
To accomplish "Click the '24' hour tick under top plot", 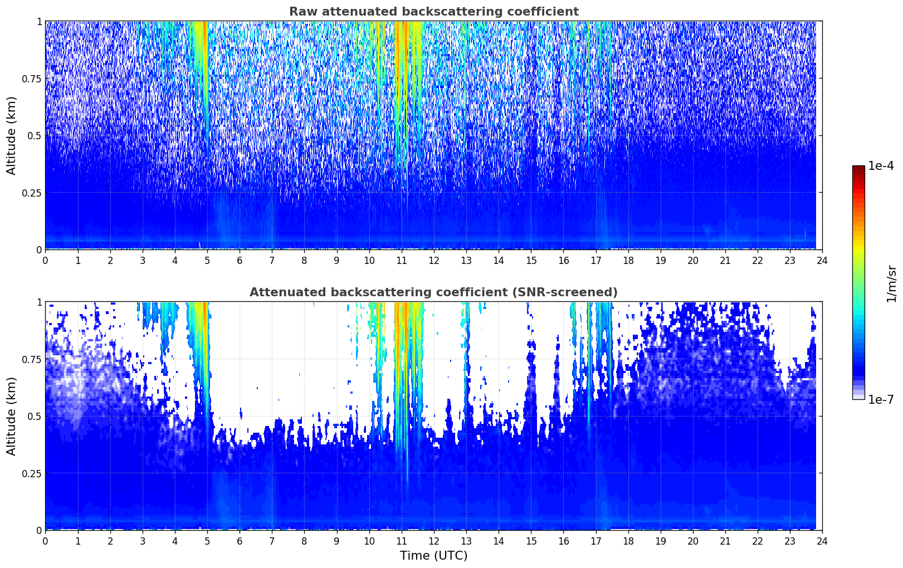I will click(822, 260).
